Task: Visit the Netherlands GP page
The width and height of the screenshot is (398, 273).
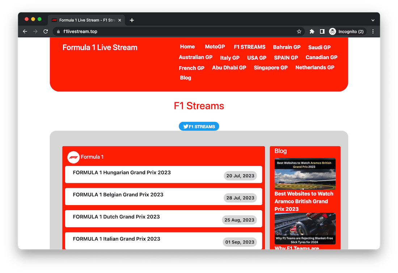Action: coord(315,68)
